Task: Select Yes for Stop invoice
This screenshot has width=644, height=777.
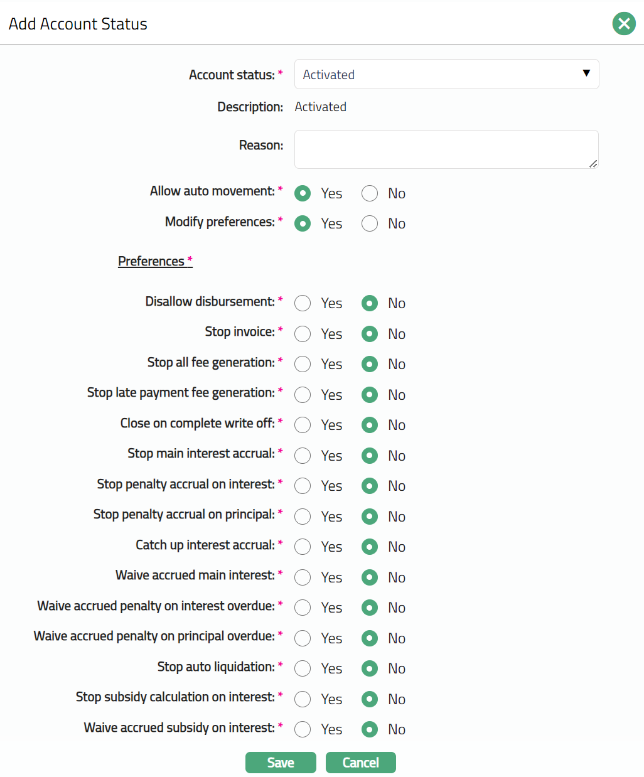Action: click(x=303, y=334)
